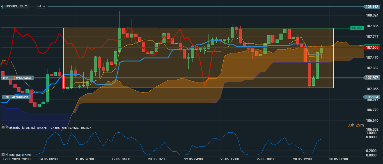Click the SL stop loss tag
This screenshot has height=164, width=383.
pyautogui.click(x=7, y=97)
